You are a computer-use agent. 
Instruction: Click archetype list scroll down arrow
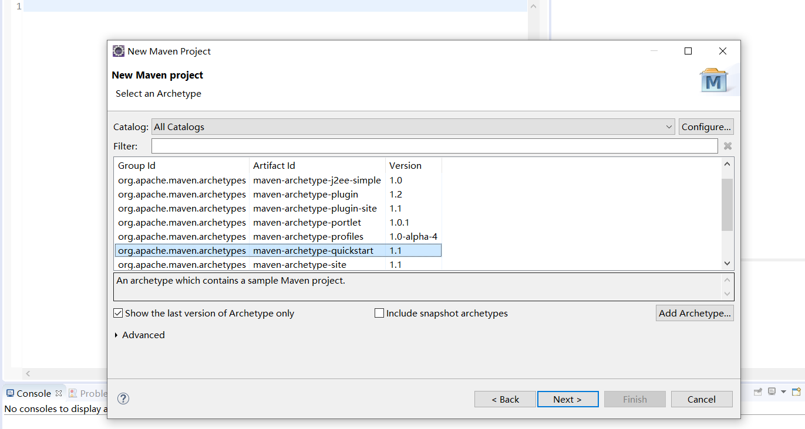(727, 264)
